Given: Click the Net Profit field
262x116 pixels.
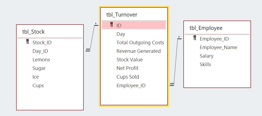Looking at the screenshot, I should point(127,68).
